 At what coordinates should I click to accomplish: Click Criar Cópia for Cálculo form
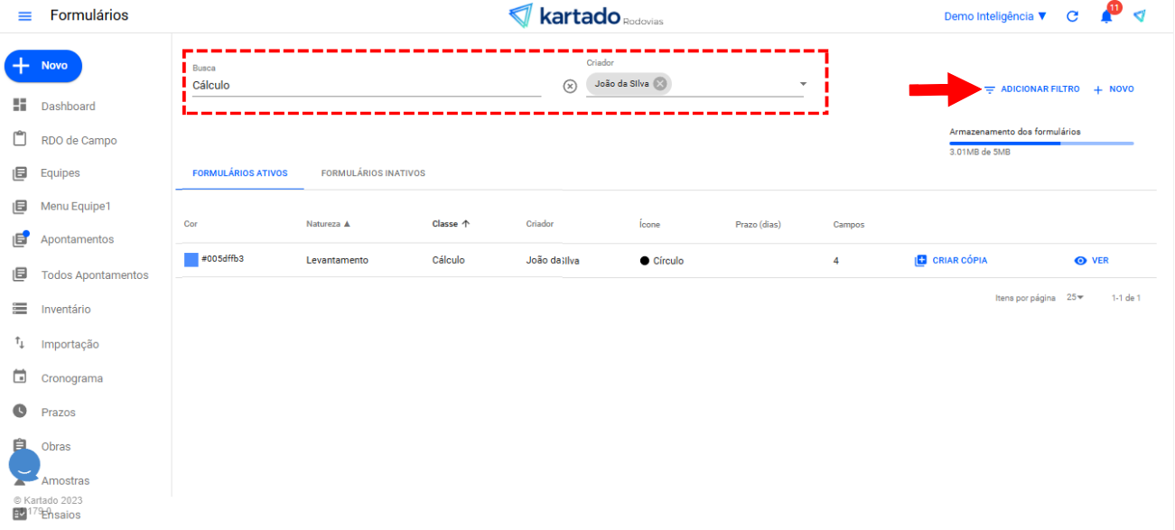point(951,260)
